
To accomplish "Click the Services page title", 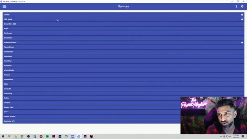I will pos(123,7).
